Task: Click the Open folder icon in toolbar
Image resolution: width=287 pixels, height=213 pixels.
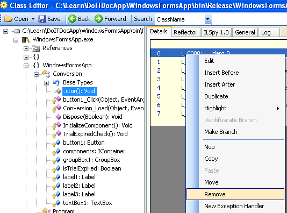Action: 9,19
